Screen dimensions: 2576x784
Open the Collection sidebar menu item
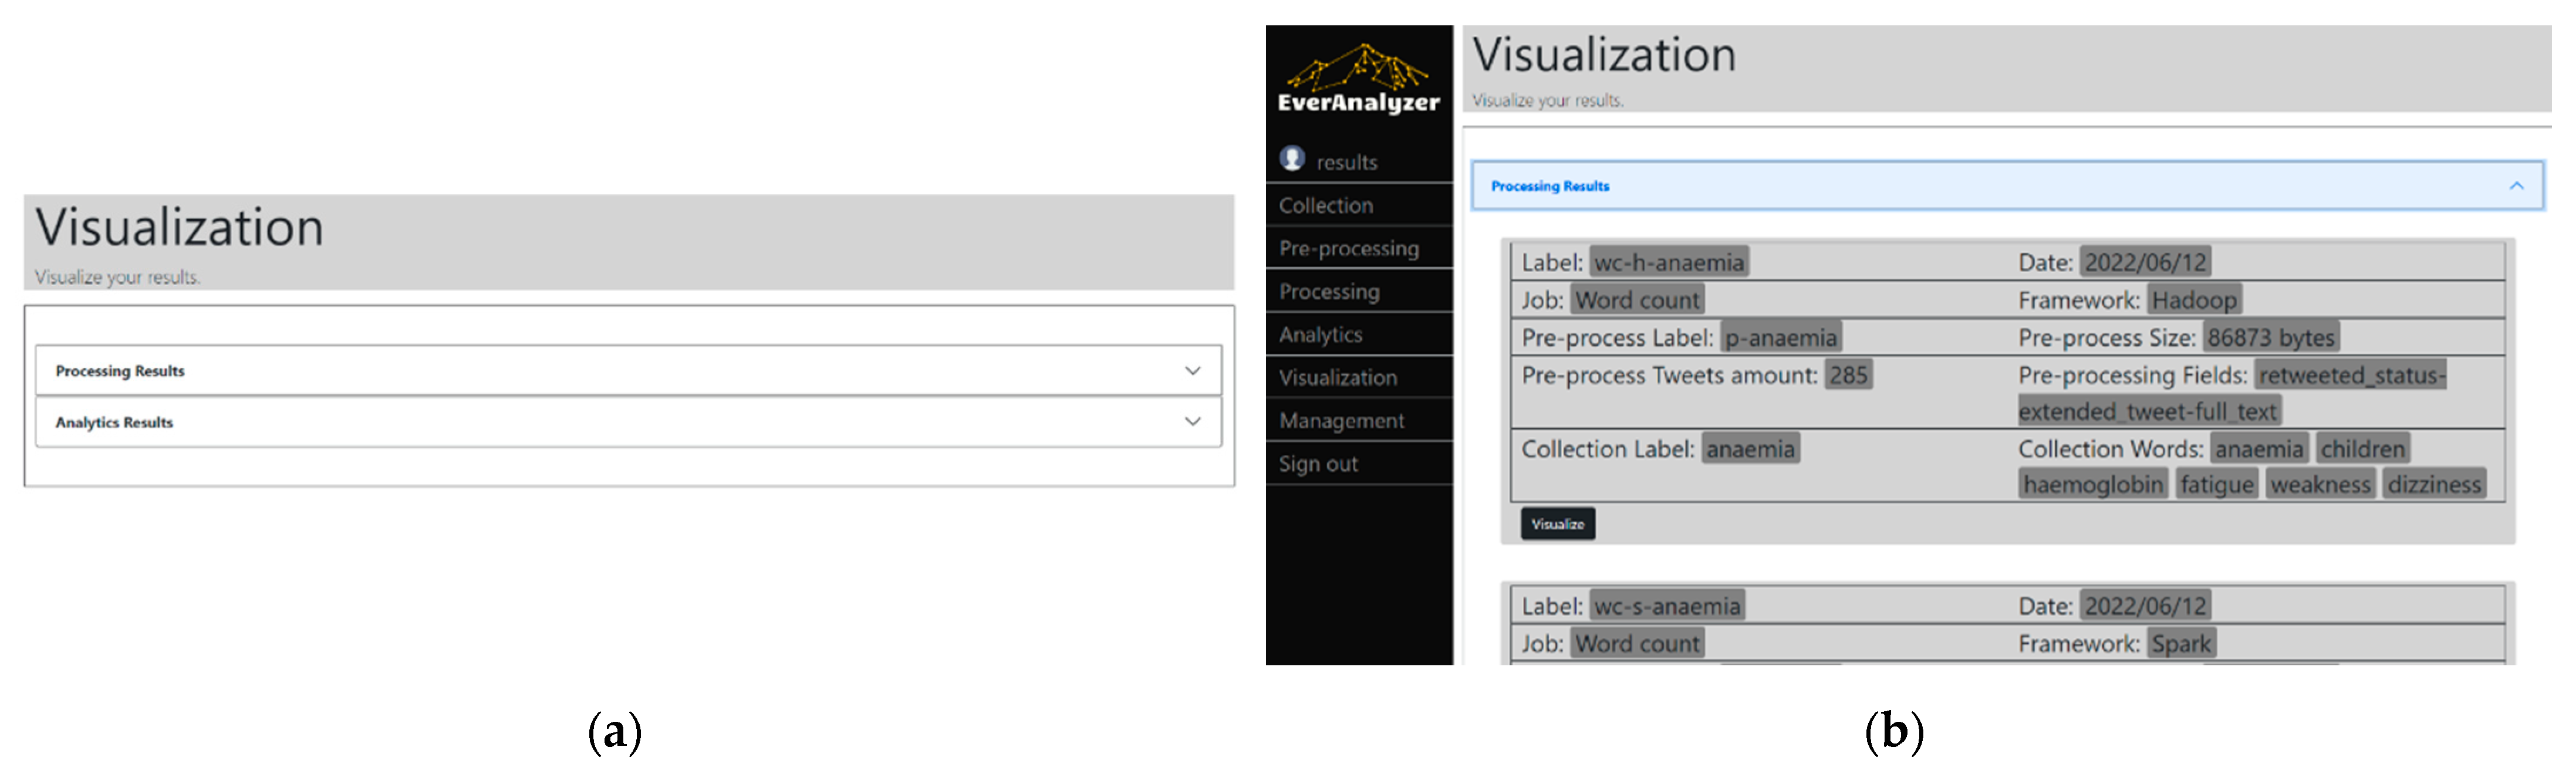point(1325,205)
